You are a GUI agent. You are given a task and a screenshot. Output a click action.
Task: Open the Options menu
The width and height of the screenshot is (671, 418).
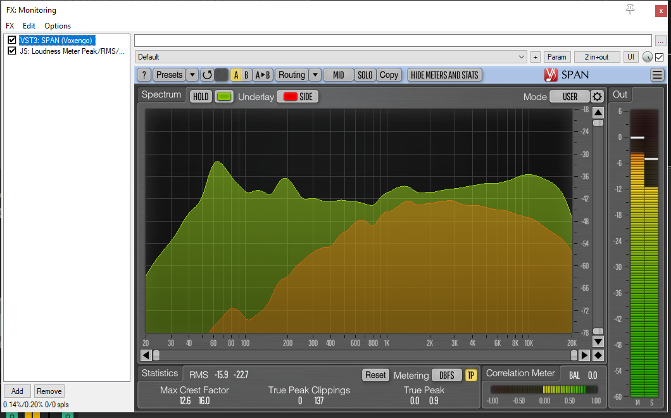coord(58,26)
